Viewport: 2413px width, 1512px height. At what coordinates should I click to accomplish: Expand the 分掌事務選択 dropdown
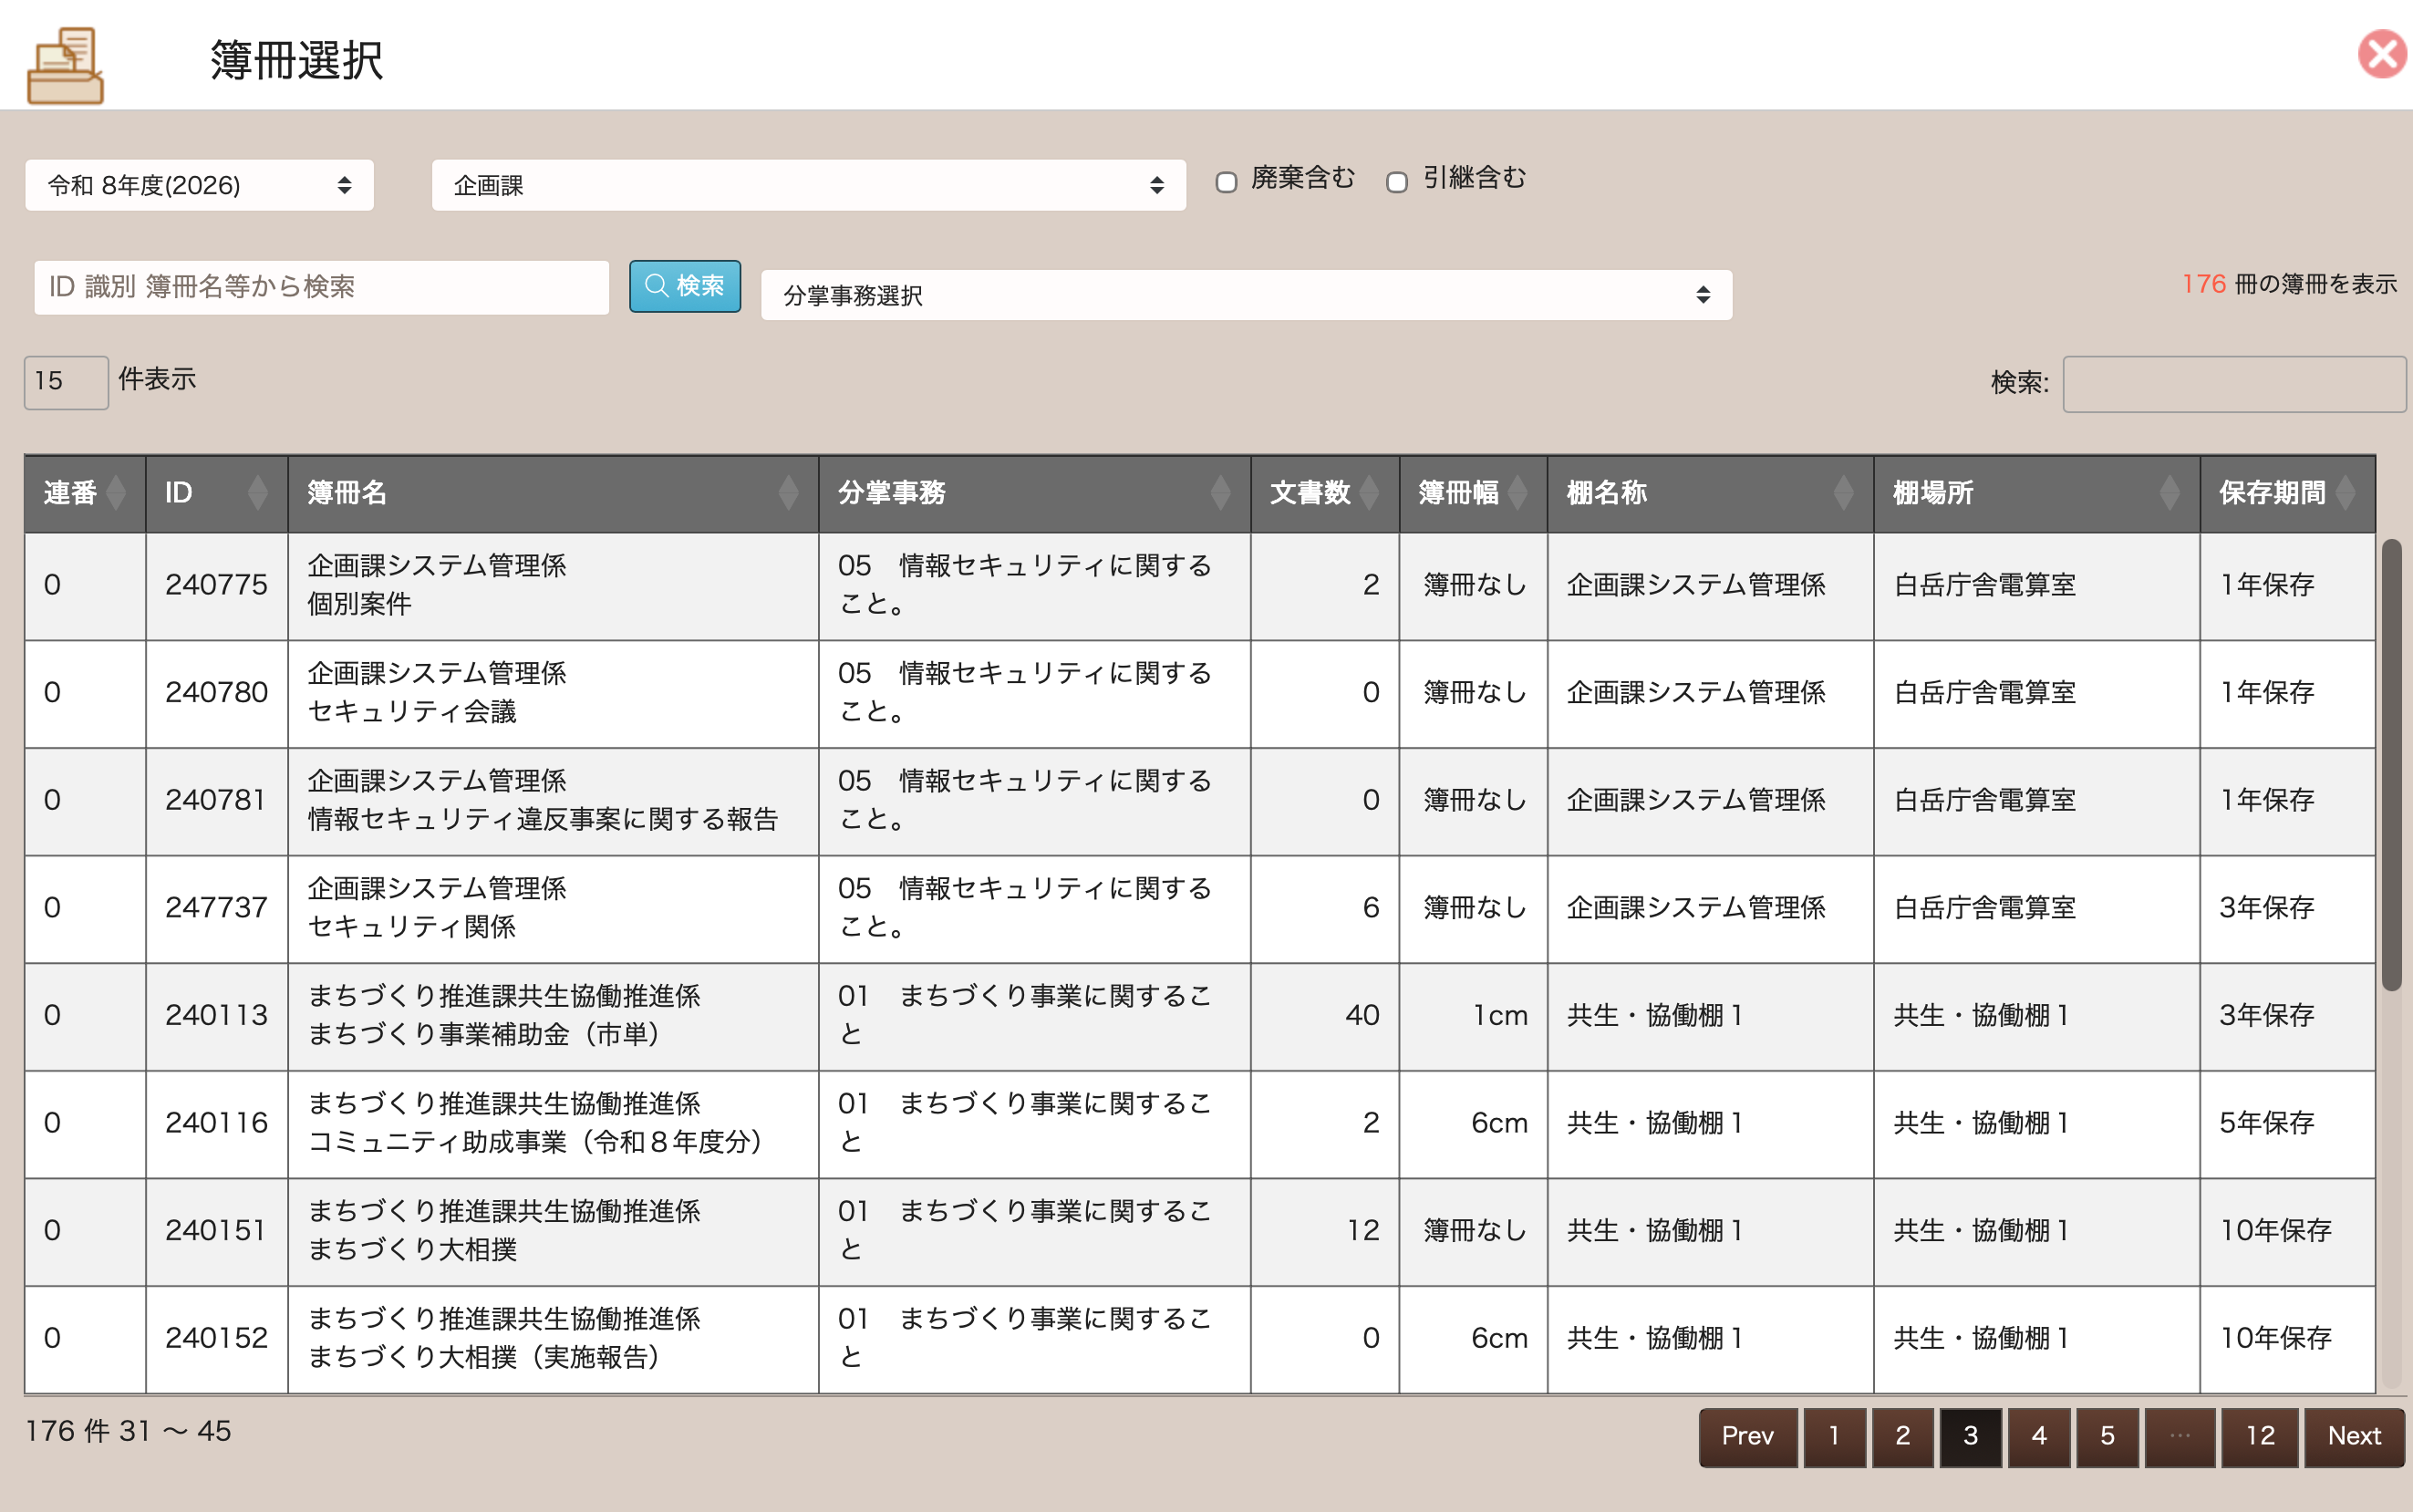click(1246, 295)
